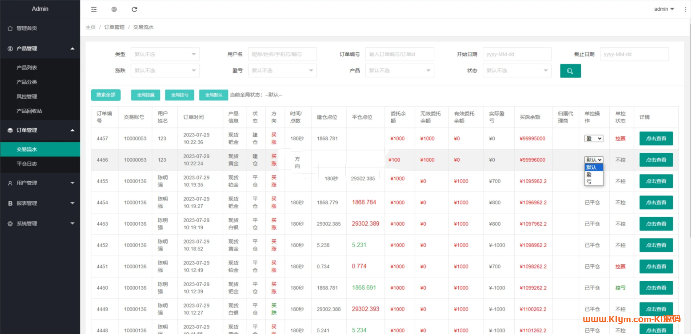
Task: Open the 类型 filter dropdown
Action: pos(165,54)
